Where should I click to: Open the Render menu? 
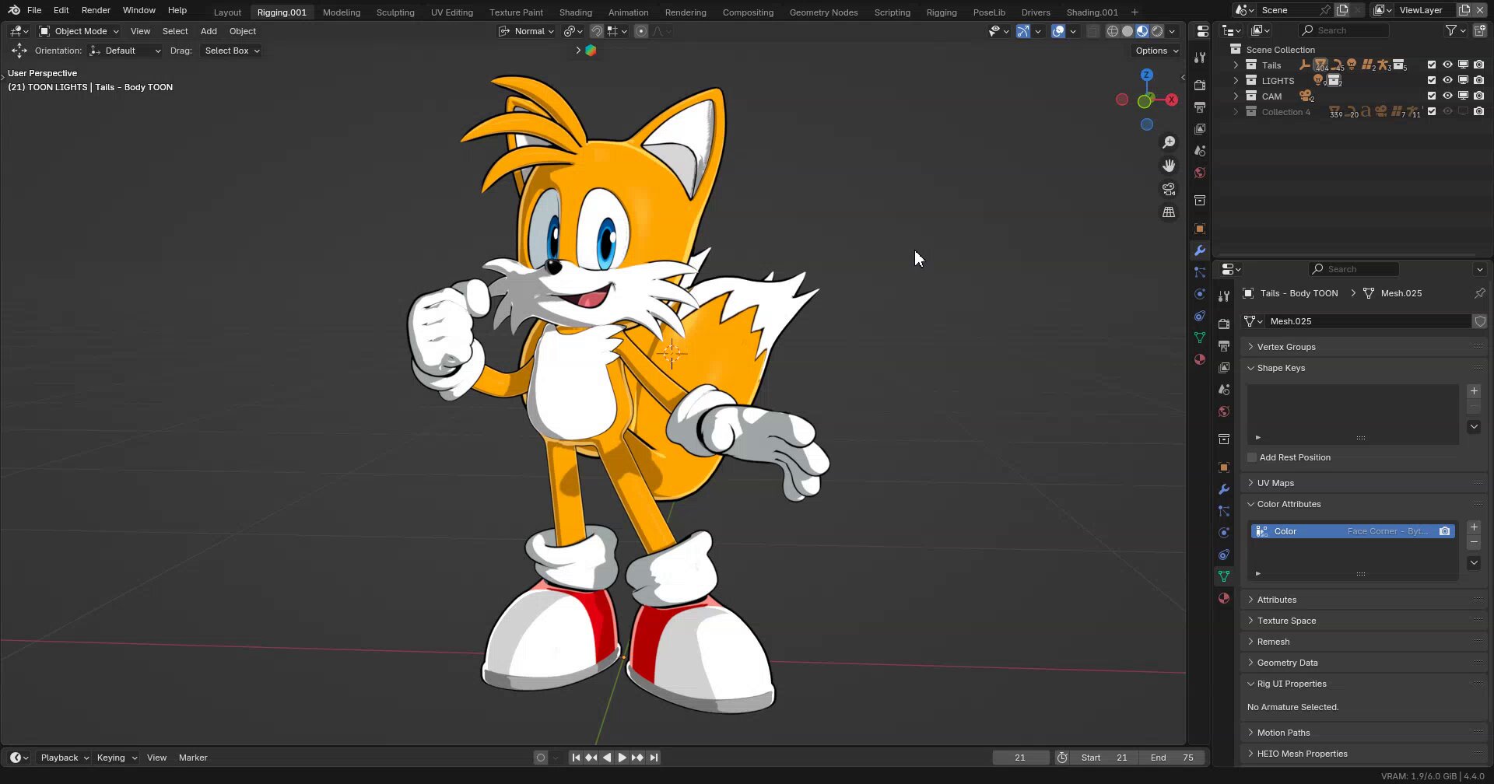click(96, 10)
